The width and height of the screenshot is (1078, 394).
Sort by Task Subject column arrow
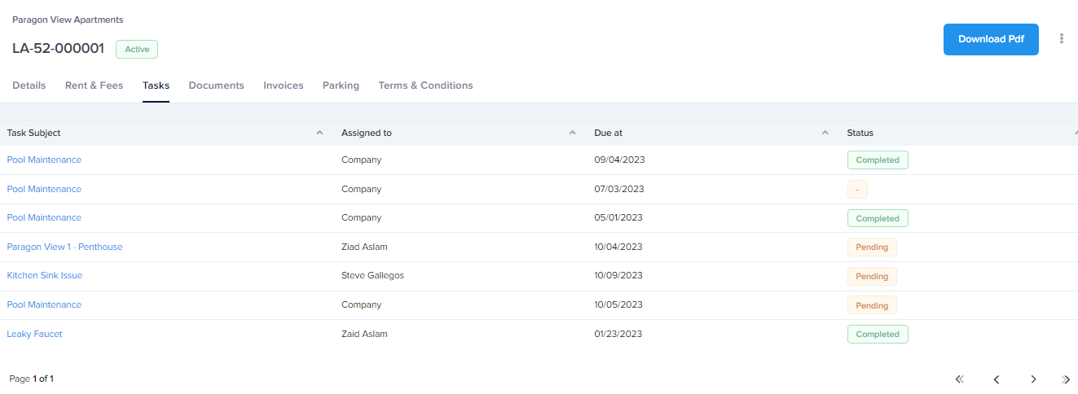click(x=319, y=133)
